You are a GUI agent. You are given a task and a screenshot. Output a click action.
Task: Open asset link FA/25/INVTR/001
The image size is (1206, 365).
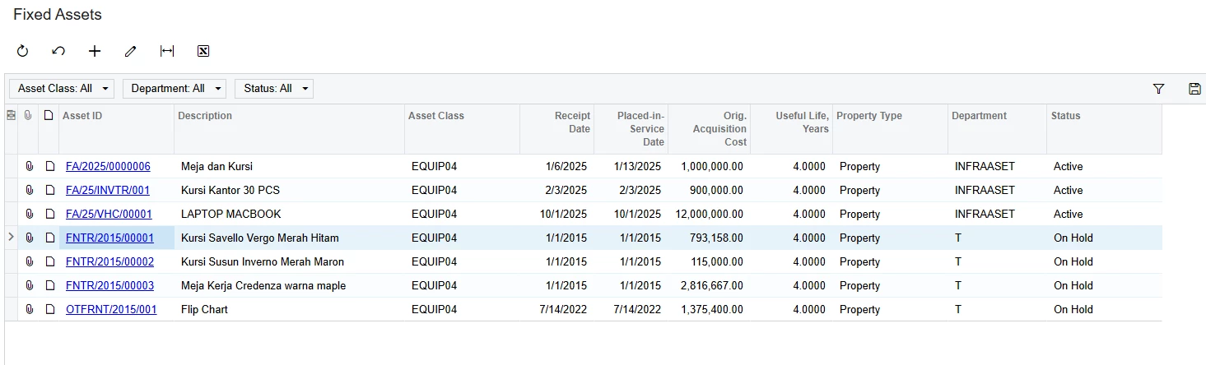point(108,191)
